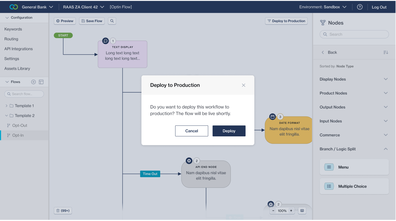Click the keyboard icon near zoom controls
396x221 pixels.
(302, 211)
